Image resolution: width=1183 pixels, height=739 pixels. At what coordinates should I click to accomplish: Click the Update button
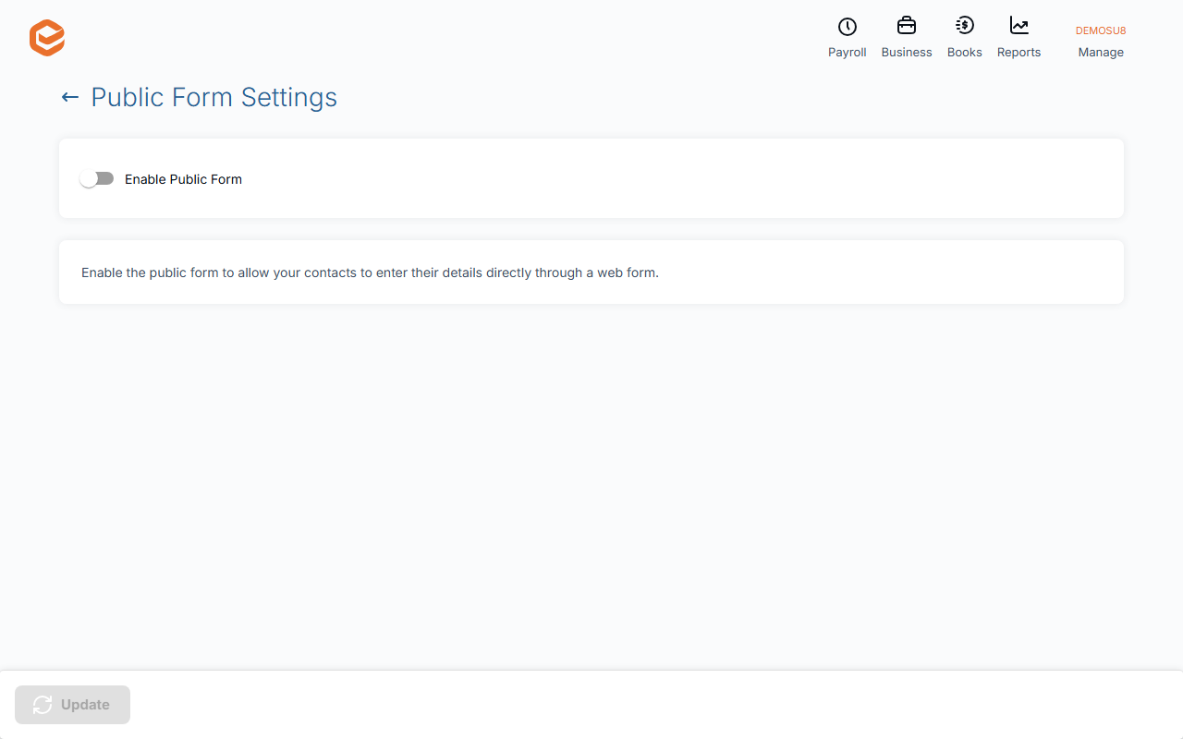tap(72, 705)
